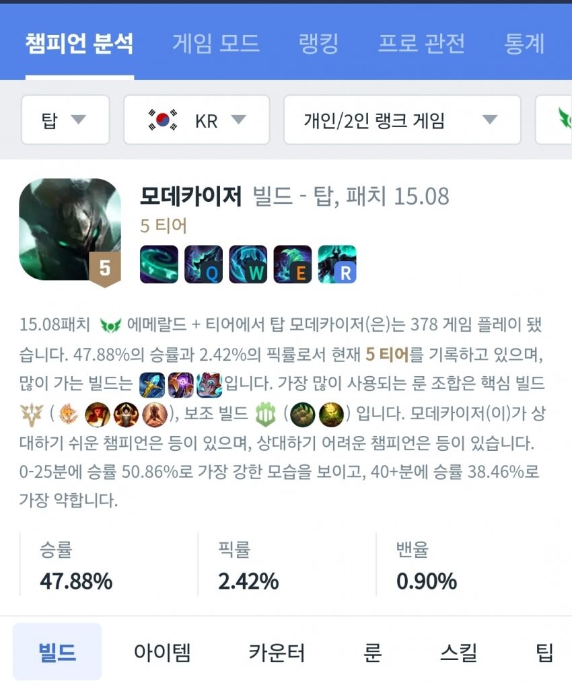
Task: Open the 탑 position dropdown
Action: tap(65, 120)
